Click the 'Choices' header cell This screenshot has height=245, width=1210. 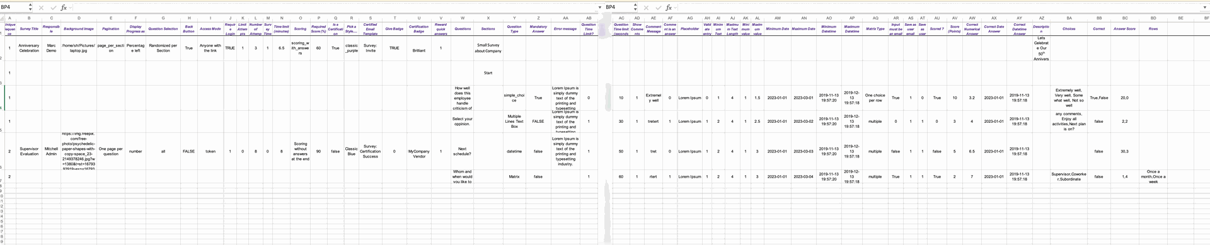pos(1069,29)
